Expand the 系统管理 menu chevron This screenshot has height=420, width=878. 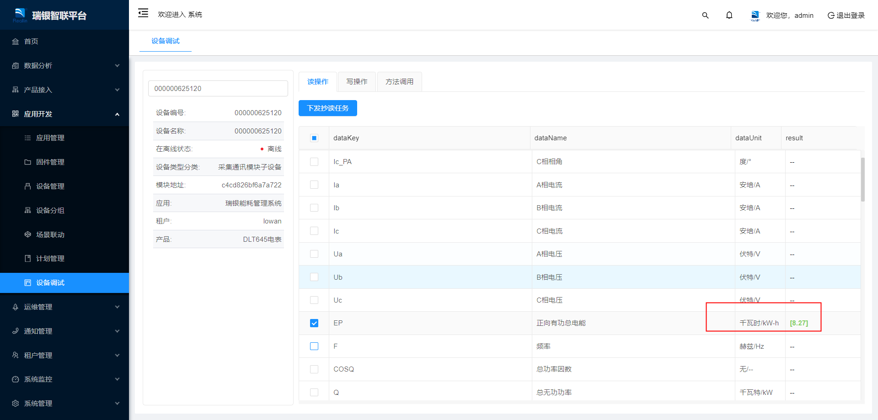point(117,404)
